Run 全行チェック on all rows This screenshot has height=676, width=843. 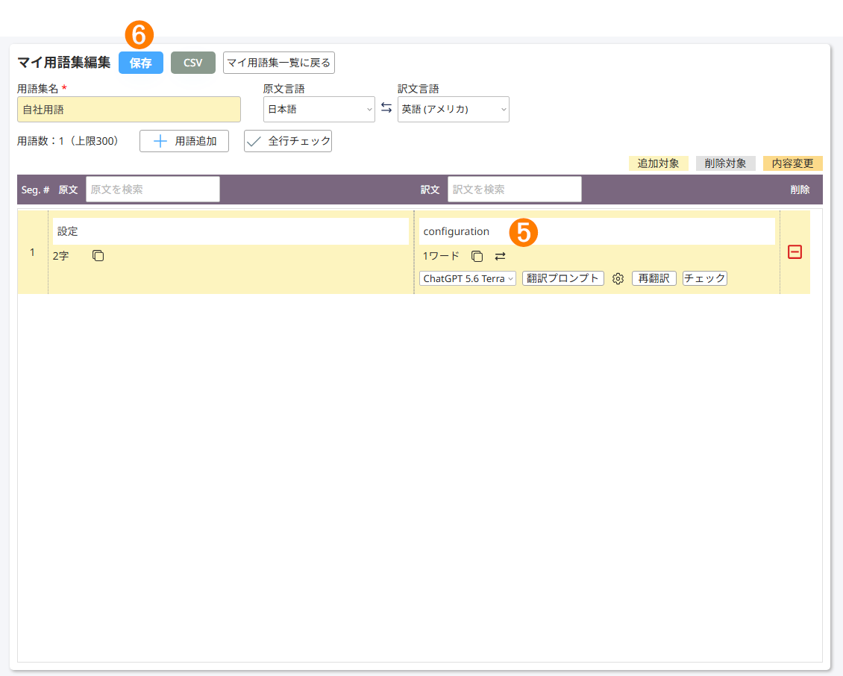pyautogui.click(x=288, y=141)
